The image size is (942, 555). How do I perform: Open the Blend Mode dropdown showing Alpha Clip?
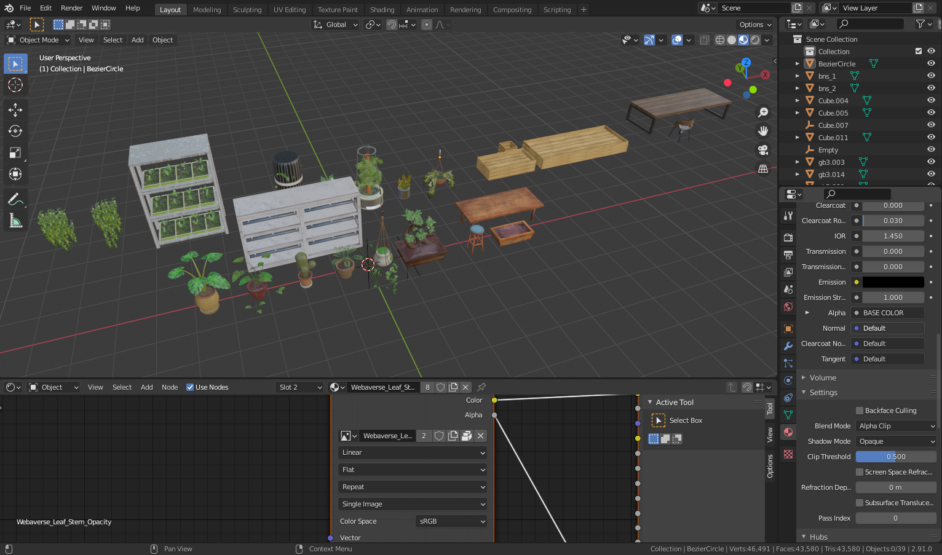(895, 425)
